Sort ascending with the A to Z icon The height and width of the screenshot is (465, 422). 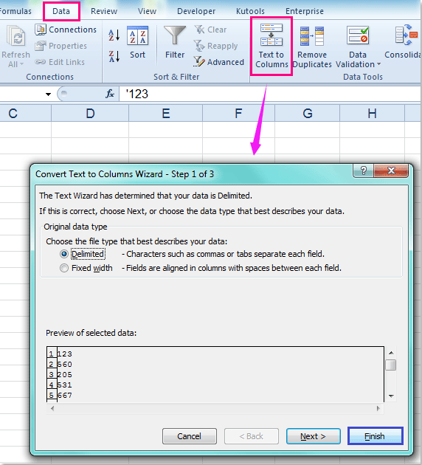[x=114, y=35]
